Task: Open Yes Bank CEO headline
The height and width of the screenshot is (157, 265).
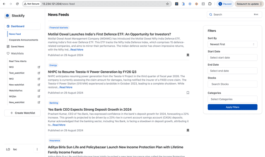Action: [x=89, y=109]
